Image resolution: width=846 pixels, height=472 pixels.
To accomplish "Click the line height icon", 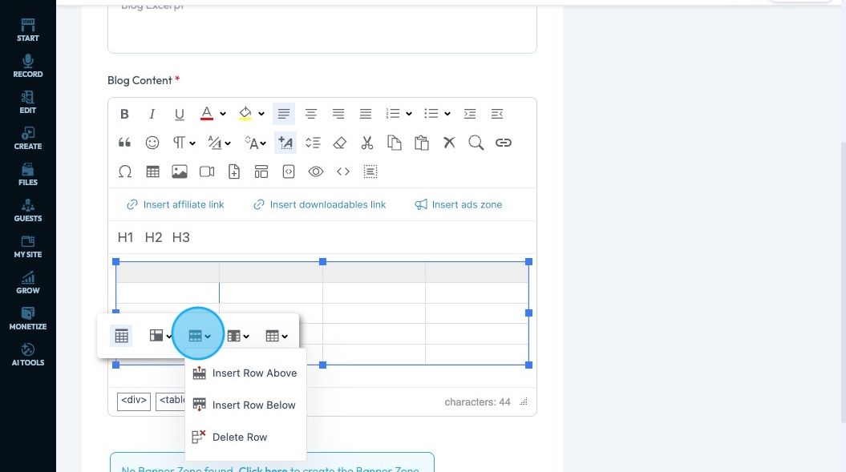I will (x=313, y=143).
